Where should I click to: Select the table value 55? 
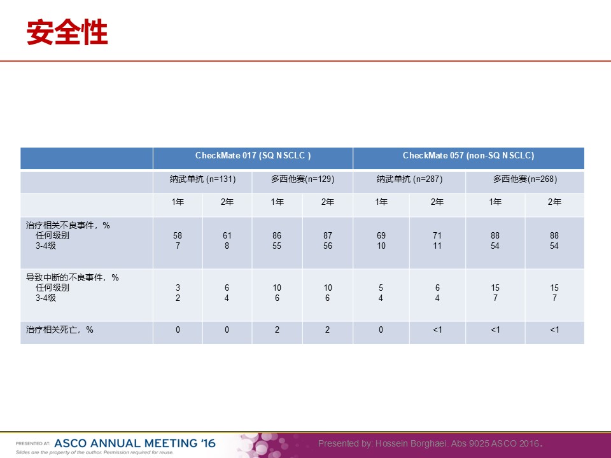click(277, 246)
